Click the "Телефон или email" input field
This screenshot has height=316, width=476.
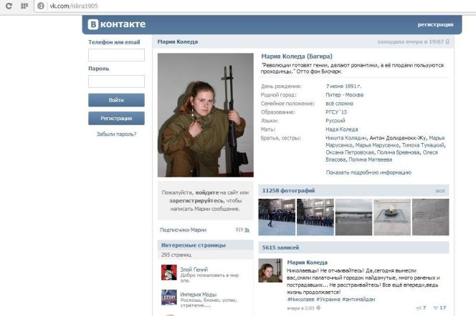116,55
